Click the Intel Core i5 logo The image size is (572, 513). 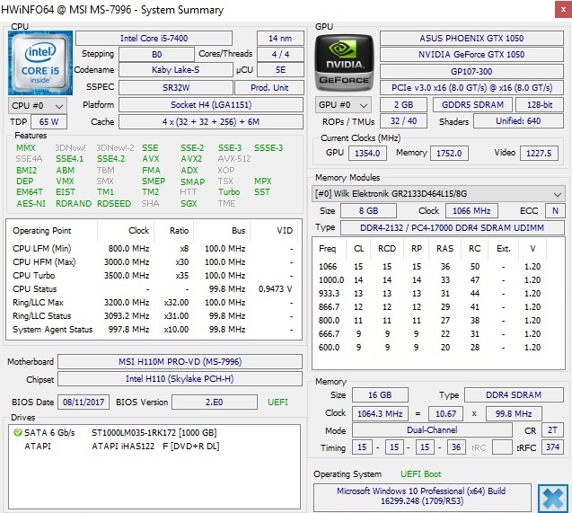pos(40,63)
